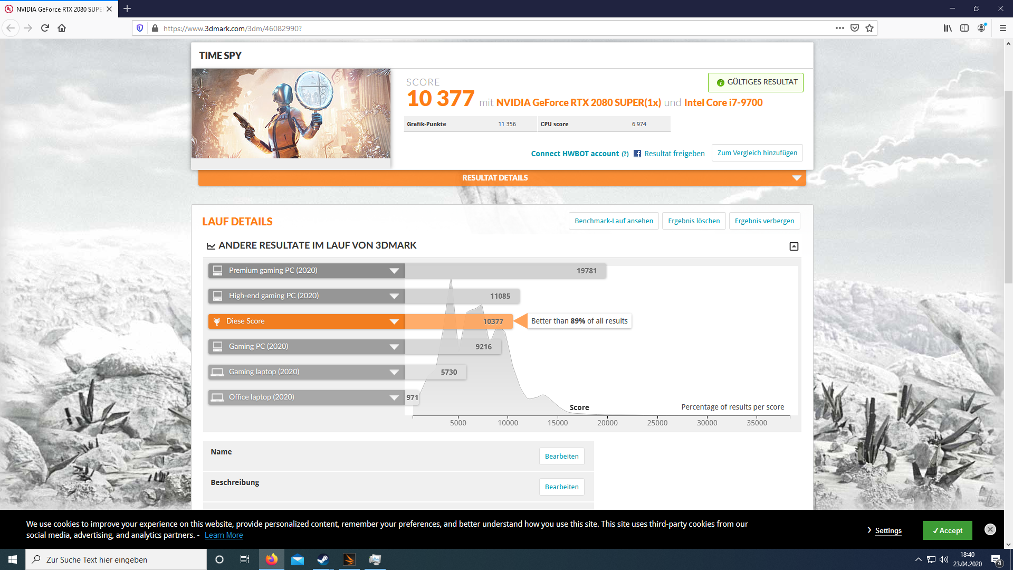Collapse the Andere Resultate chart panel
The image size is (1013, 570).
click(794, 246)
